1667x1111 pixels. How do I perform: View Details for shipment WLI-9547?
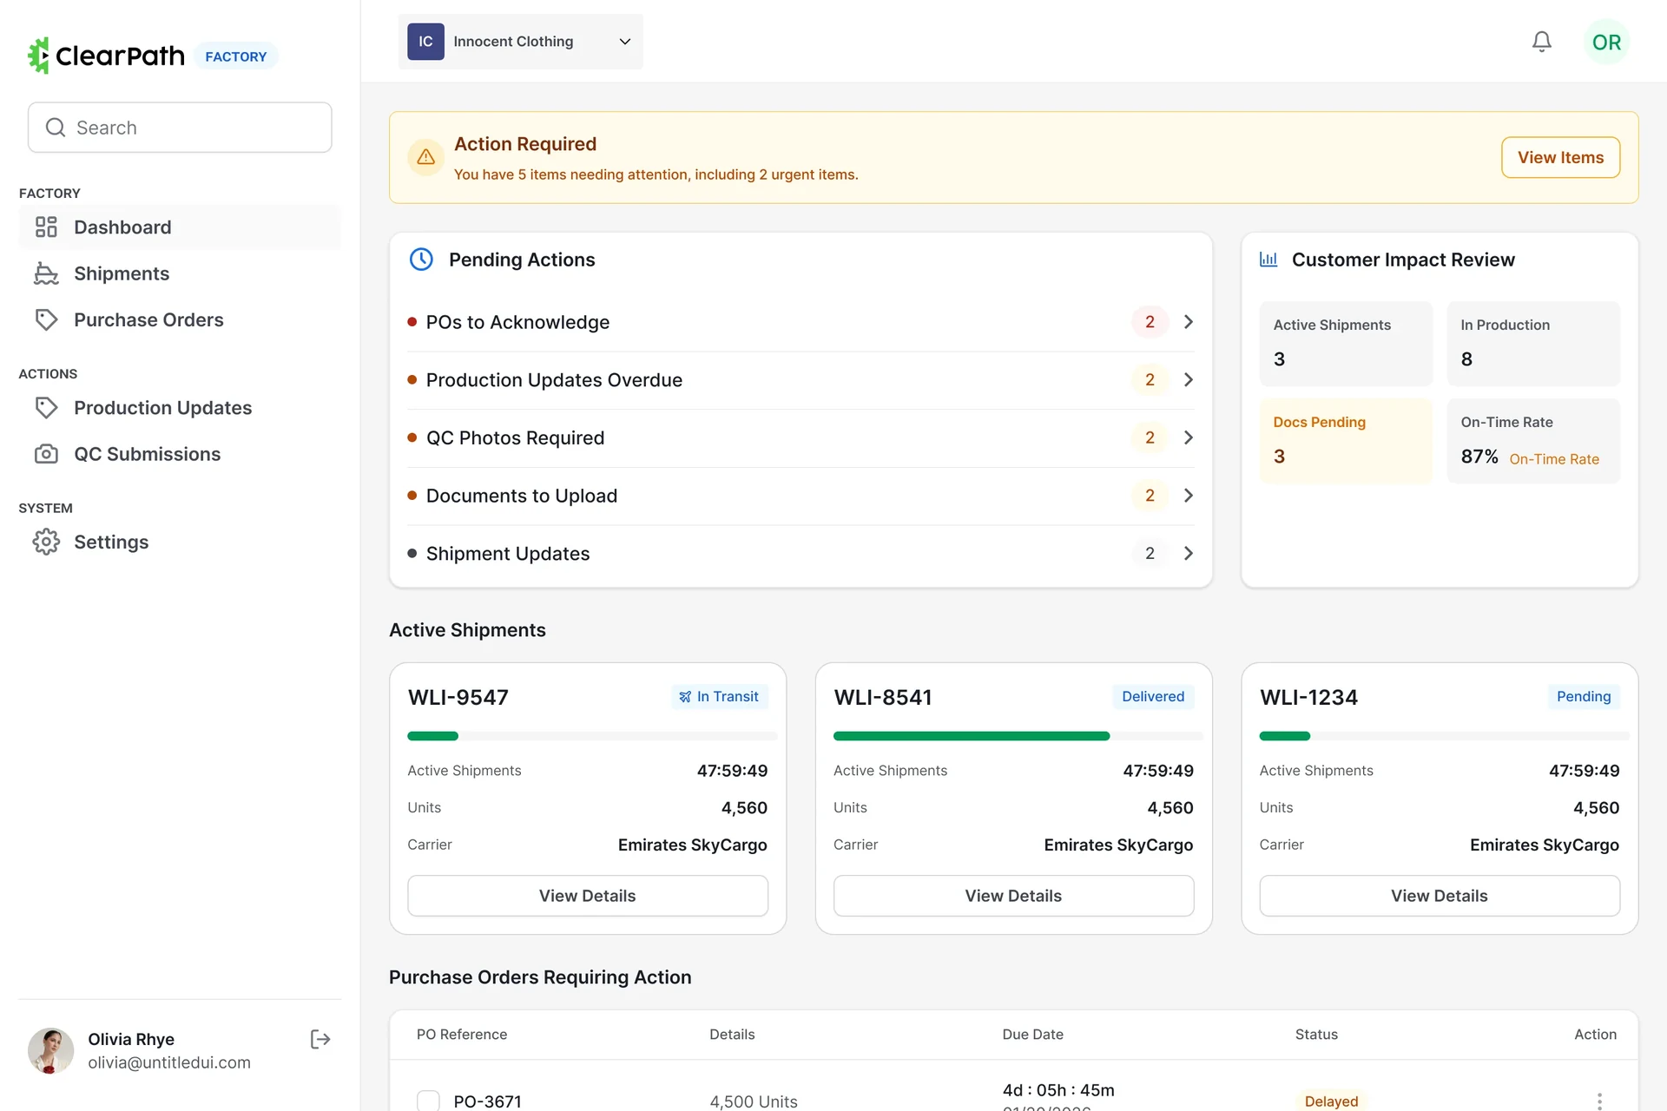[x=588, y=896]
